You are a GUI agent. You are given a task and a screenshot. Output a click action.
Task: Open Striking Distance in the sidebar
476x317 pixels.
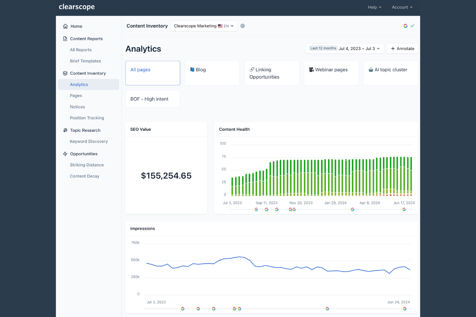point(87,164)
